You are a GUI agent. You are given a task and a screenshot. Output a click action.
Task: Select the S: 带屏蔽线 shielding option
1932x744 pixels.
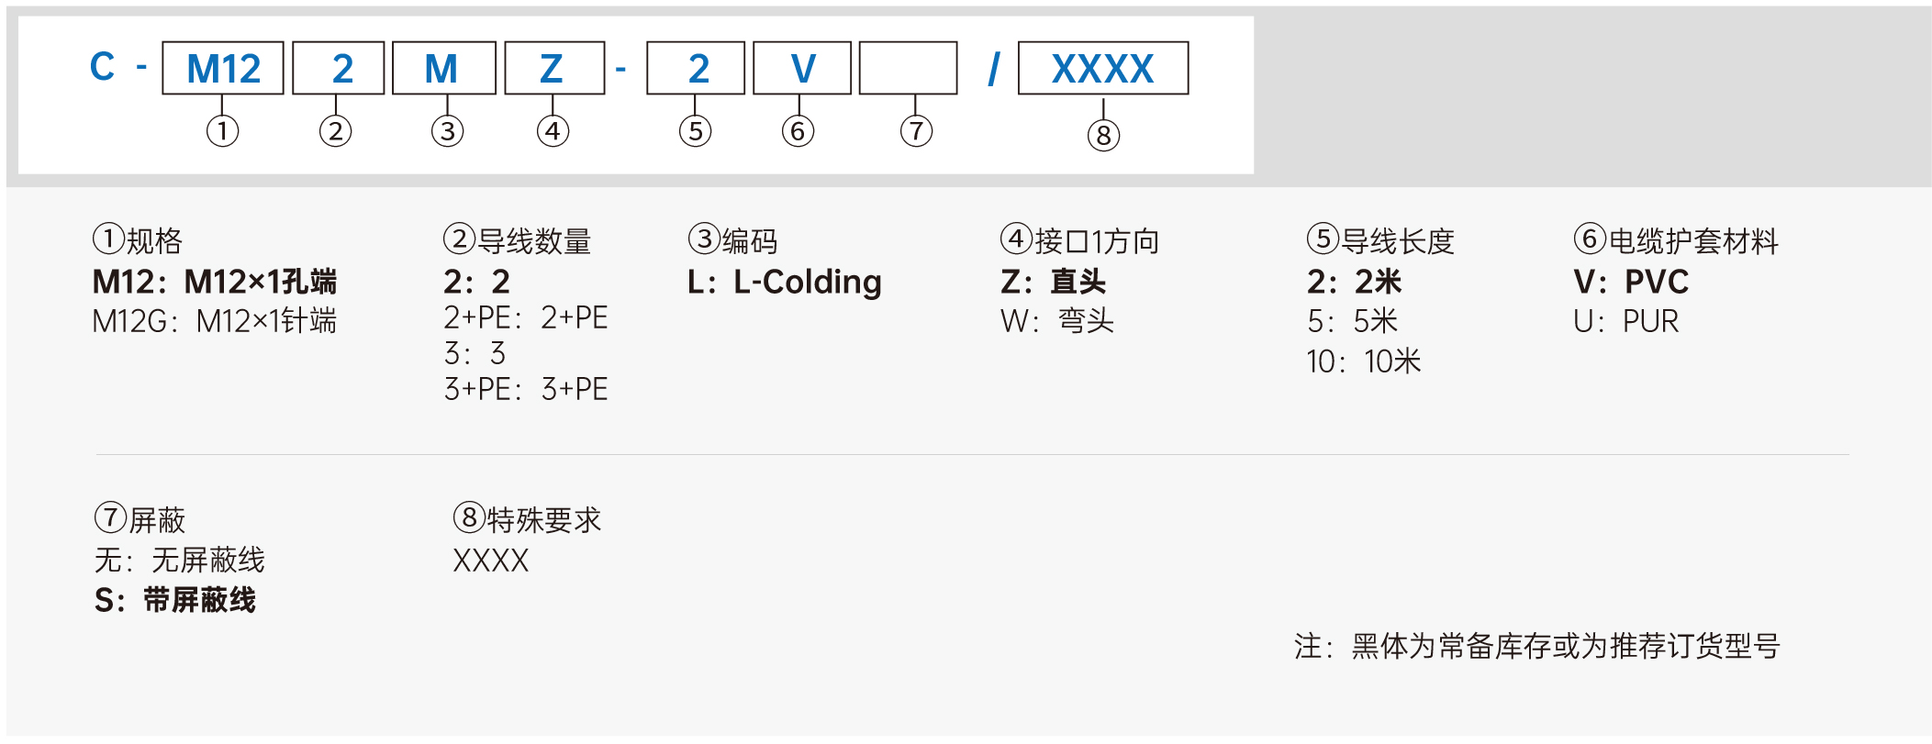[175, 600]
